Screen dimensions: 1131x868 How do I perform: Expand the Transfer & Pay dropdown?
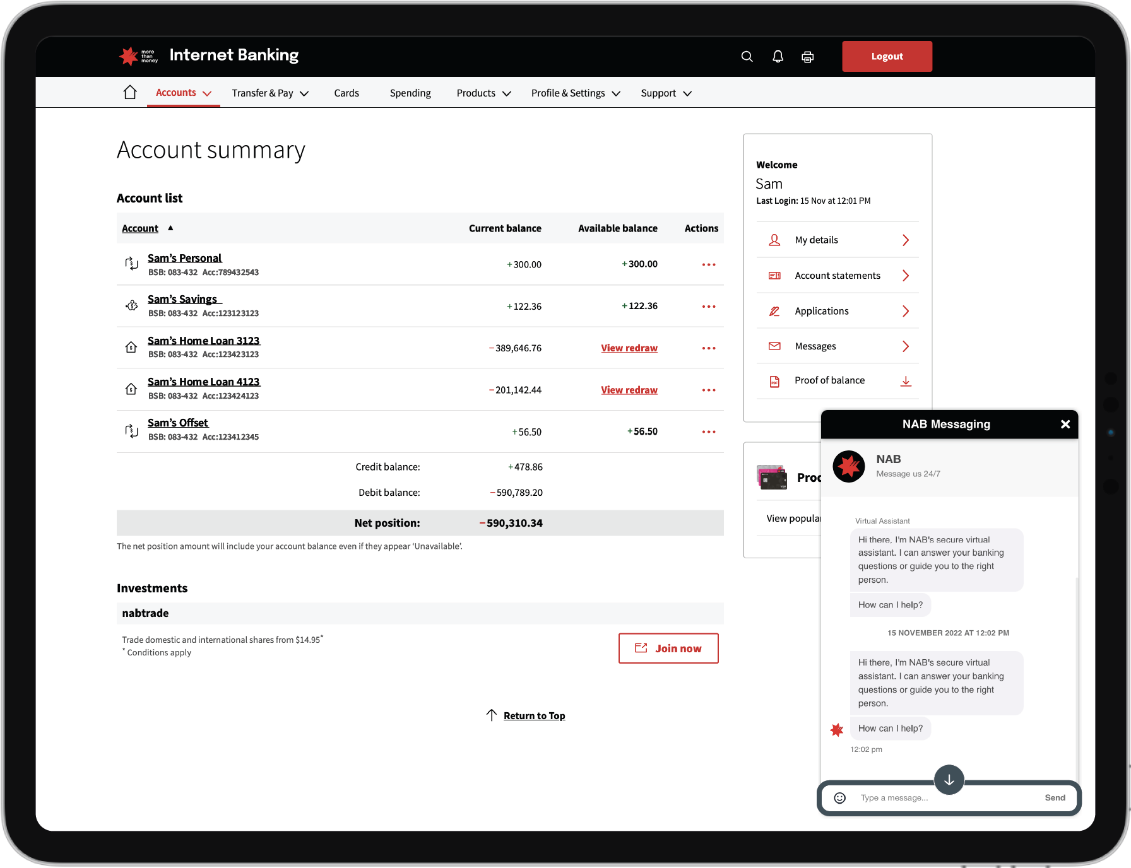tap(270, 93)
